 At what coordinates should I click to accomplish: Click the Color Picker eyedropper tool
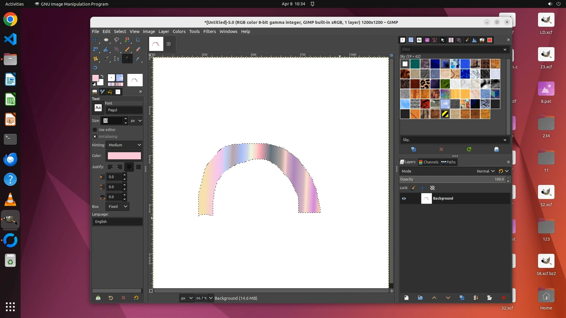pos(138,59)
